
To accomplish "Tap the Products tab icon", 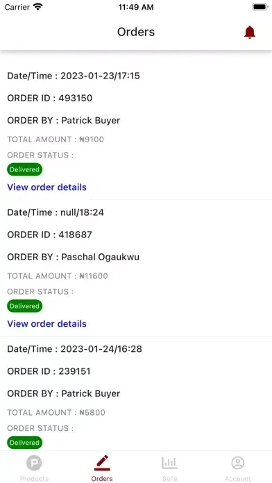I will click(34, 463).
